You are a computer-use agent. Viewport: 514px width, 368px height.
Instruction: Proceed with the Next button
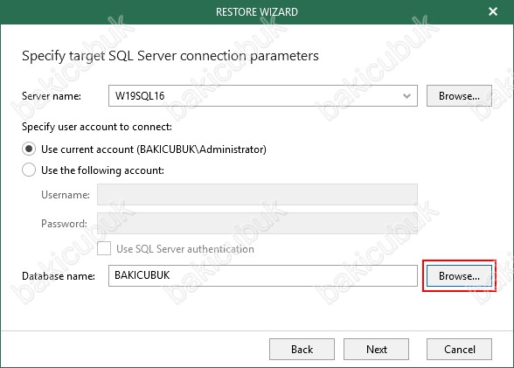click(x=376, y=350)
